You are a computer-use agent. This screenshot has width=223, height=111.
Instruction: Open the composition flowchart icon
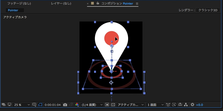point(186,105)
